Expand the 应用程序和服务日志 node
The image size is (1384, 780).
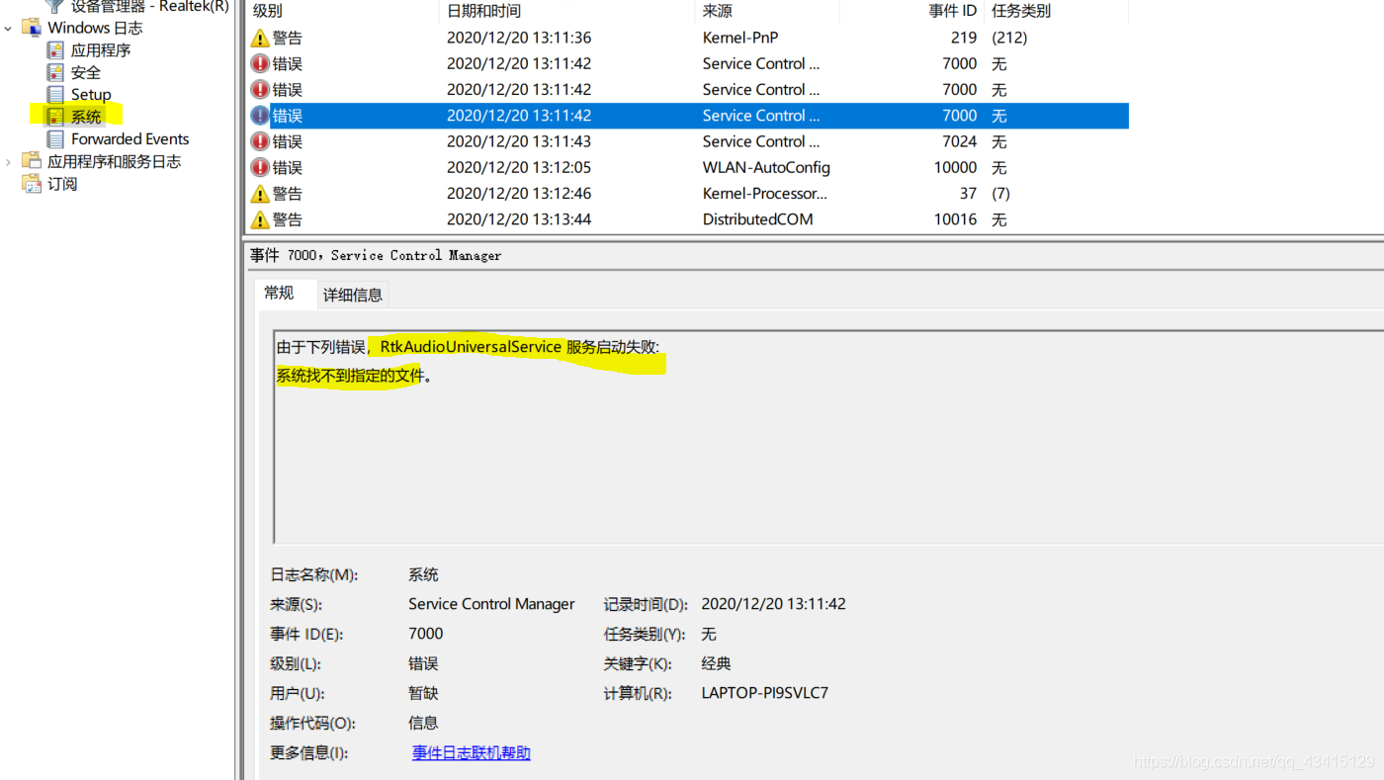[9, 161]
